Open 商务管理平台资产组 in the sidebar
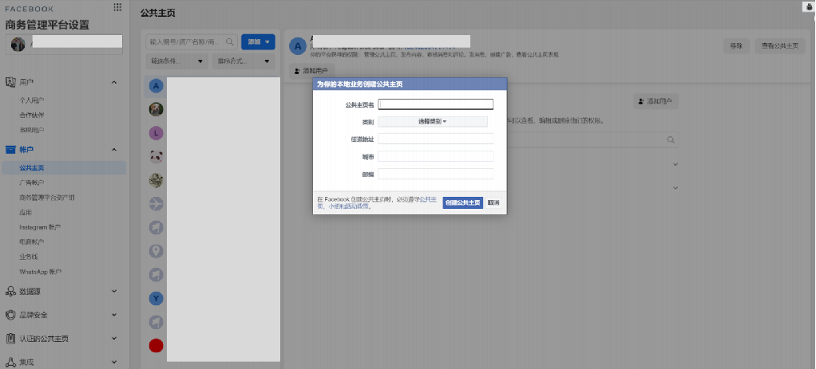816x369 pixels. [47, 198]
